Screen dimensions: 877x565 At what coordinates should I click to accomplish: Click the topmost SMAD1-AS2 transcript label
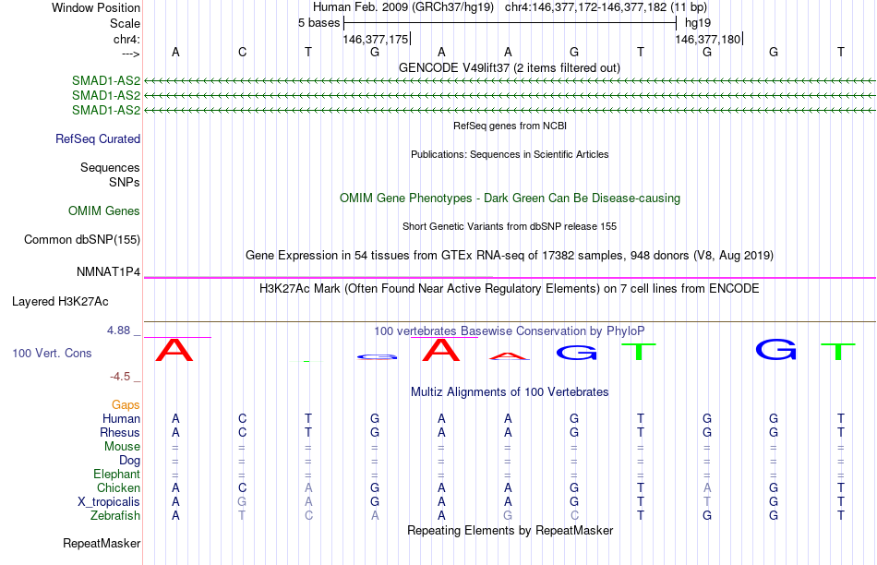pos(106,80)
